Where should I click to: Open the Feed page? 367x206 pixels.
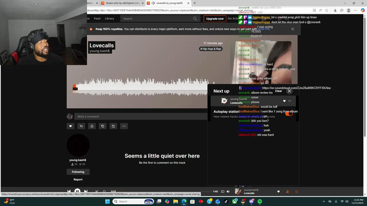(97, 19)
